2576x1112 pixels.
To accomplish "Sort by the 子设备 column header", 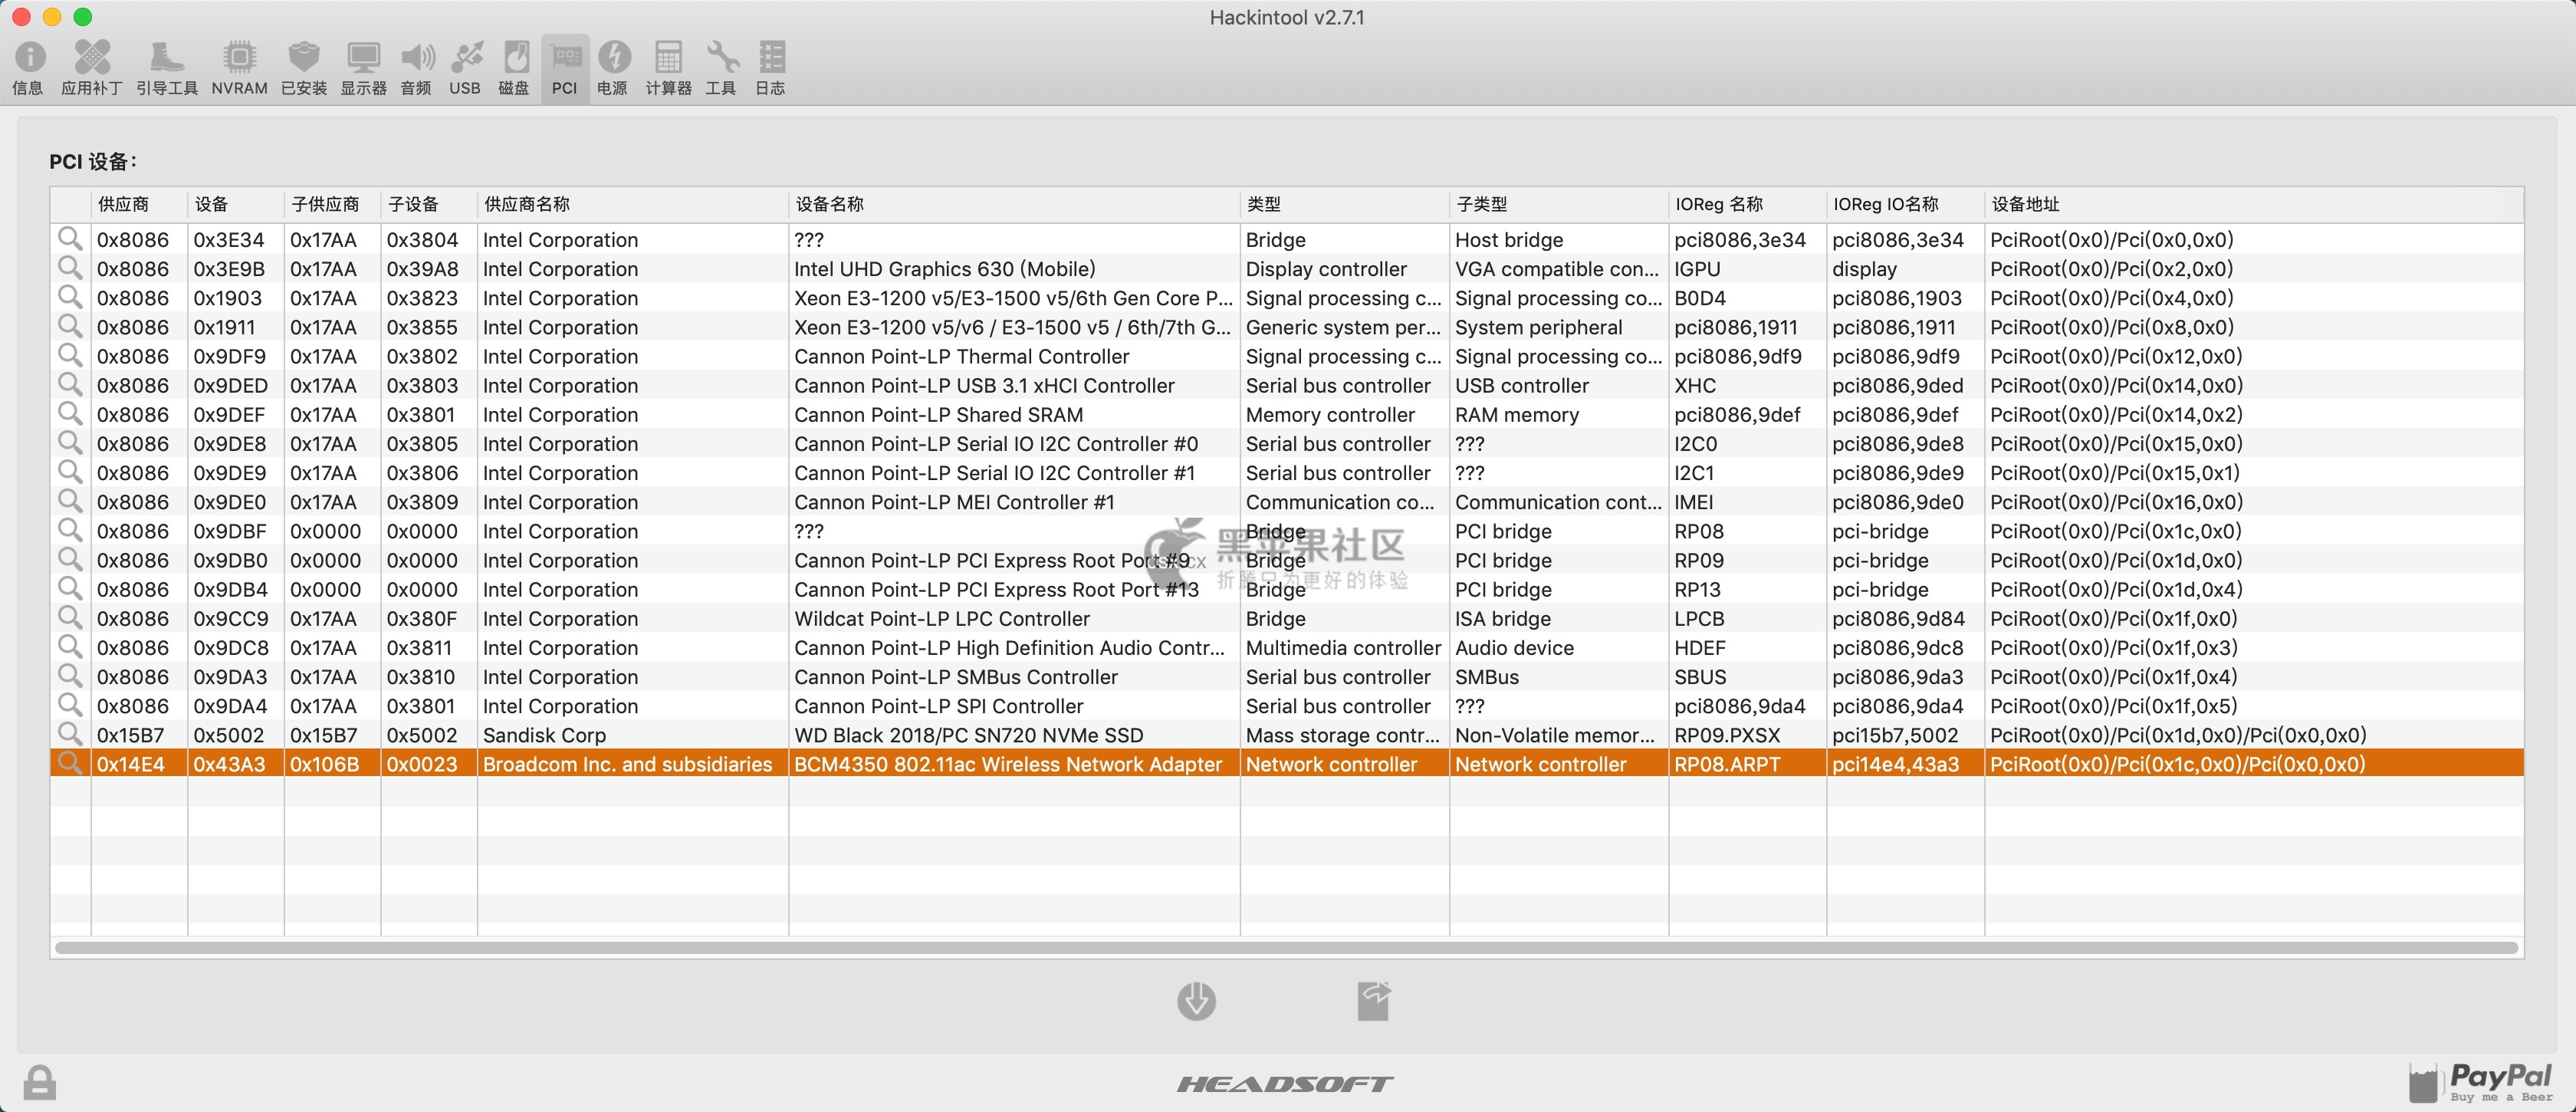I will pos(429,204).
